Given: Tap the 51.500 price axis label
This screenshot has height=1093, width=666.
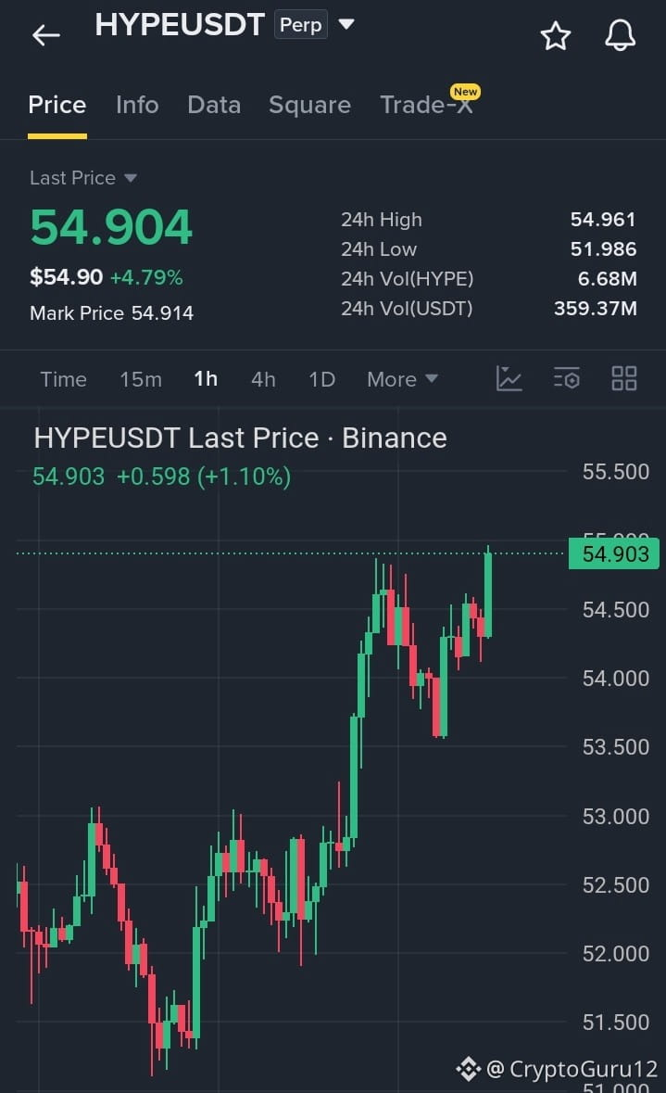Looking at the screenshot, I should pyautogui.click(x=616, y=1023).
